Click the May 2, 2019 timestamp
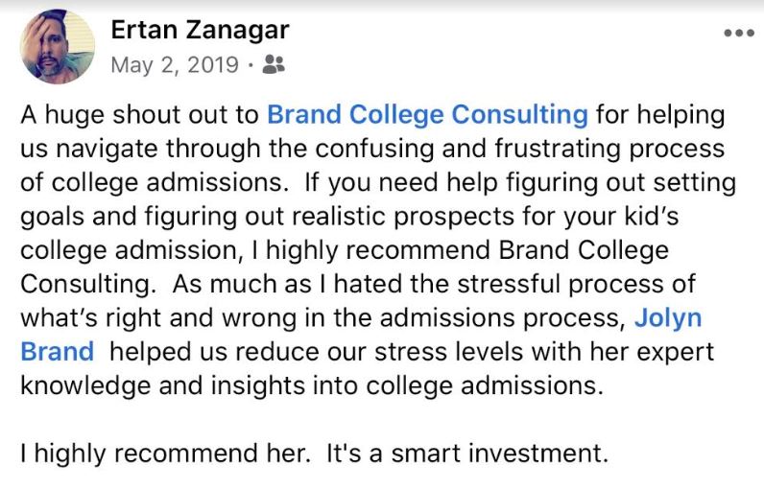This screenshot has height=489, width=764. 175,64
